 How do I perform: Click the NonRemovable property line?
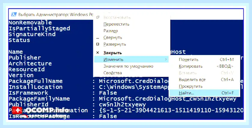click(30, 22)
